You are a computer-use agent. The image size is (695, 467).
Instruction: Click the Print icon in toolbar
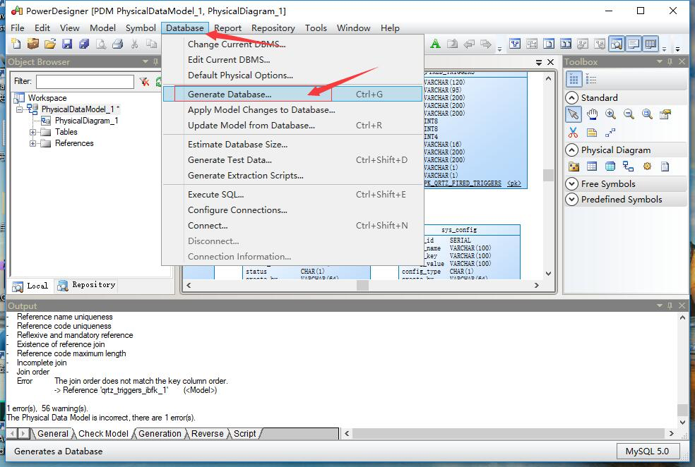pyautogui.click(x=117, y=44)
